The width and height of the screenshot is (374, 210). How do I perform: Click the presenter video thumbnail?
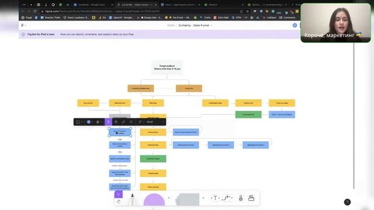click(x=336, y=23)
